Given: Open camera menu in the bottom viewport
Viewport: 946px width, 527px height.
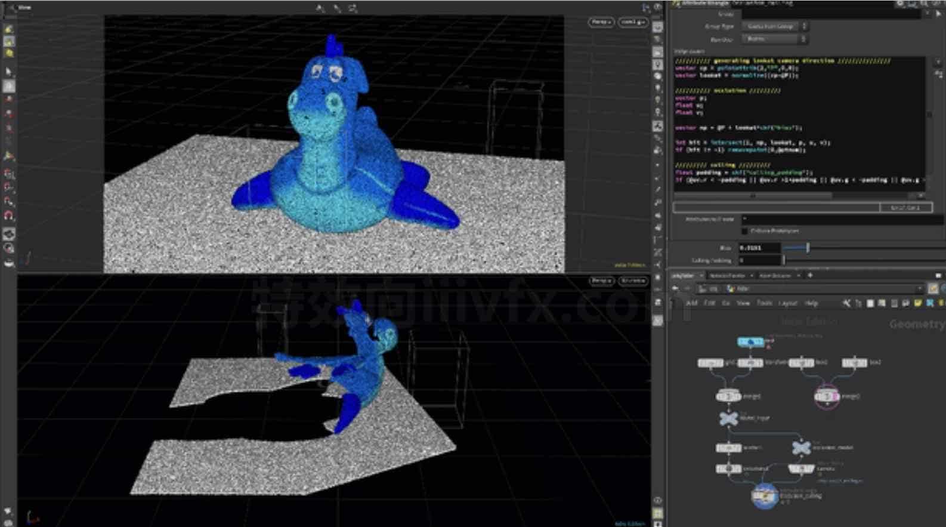Looking at the screenshot, I should click(x=633, y=281).
